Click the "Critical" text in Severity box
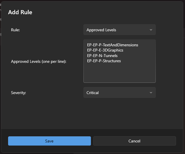This screenshot has width=185, height=154. (93, 93)
